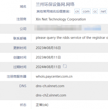
Task: Click the 注册商服务器 row label
Action: pos(17,77)
